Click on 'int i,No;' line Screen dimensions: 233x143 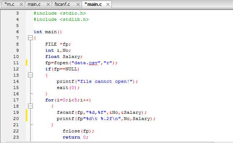click(x=58, y=50)
